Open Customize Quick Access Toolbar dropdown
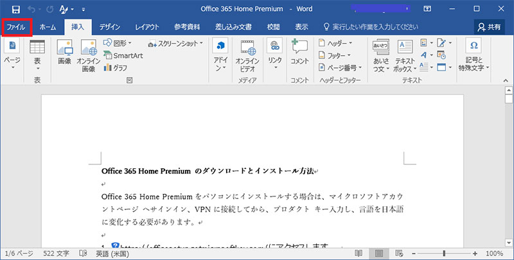The height and width of the screenshot is (260, 514). (x=84, y=10)
